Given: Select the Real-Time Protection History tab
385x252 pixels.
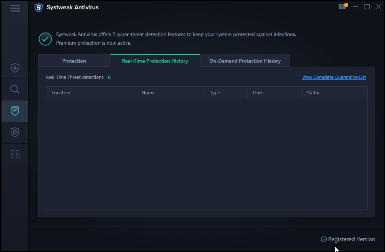Looking at the screenshot, I should 155,60.
